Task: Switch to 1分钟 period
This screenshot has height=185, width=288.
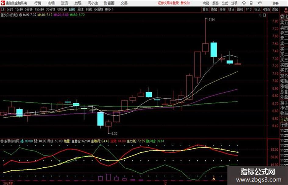Action: point(19,9)
